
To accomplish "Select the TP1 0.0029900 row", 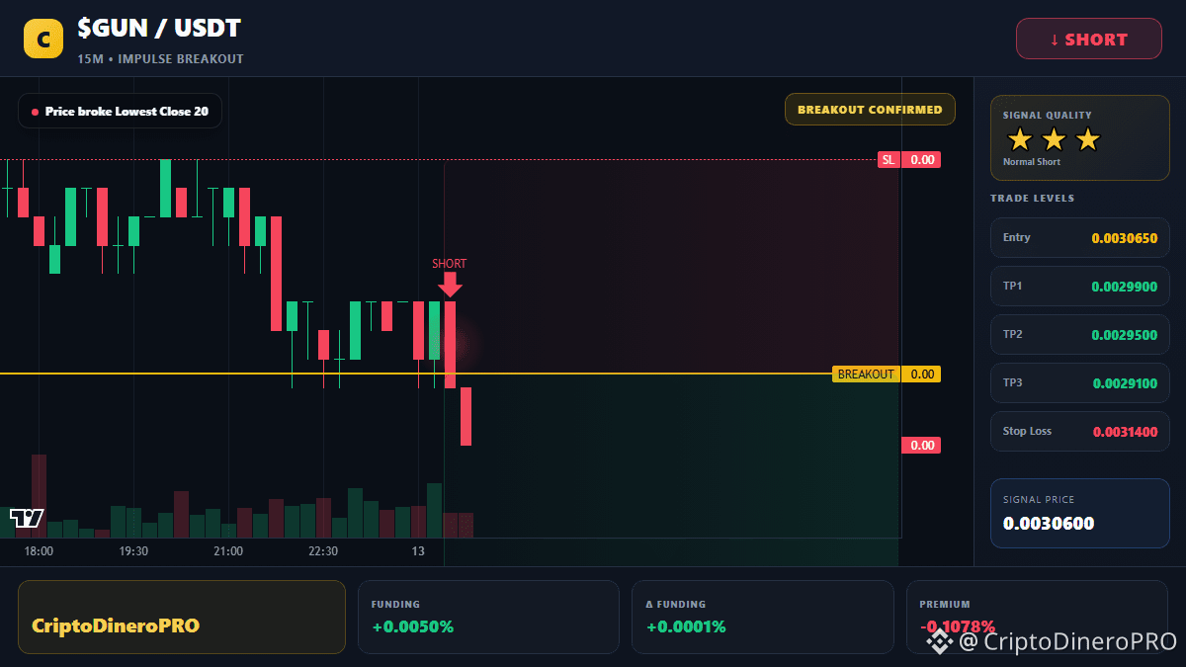I will (x=1080, y=286).
